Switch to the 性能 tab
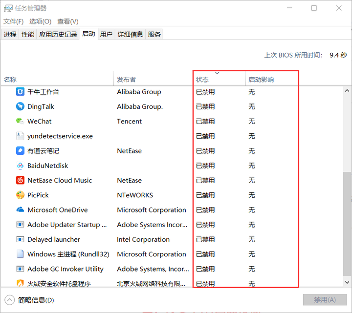The height and width of the screenshot is (313, 352). pyautogui.click(x=28, y=34)
